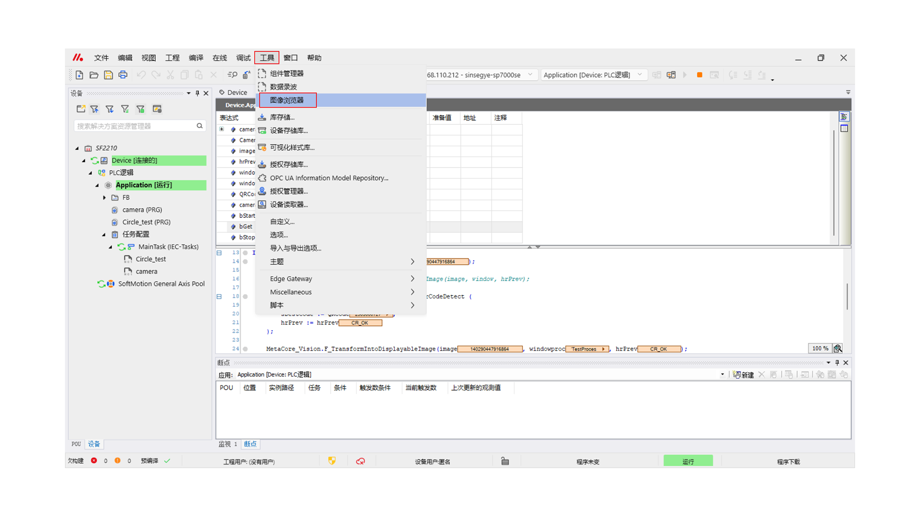Click the Print toolbar icon
This screenshot has width=920, height=517.
[123, 75]
